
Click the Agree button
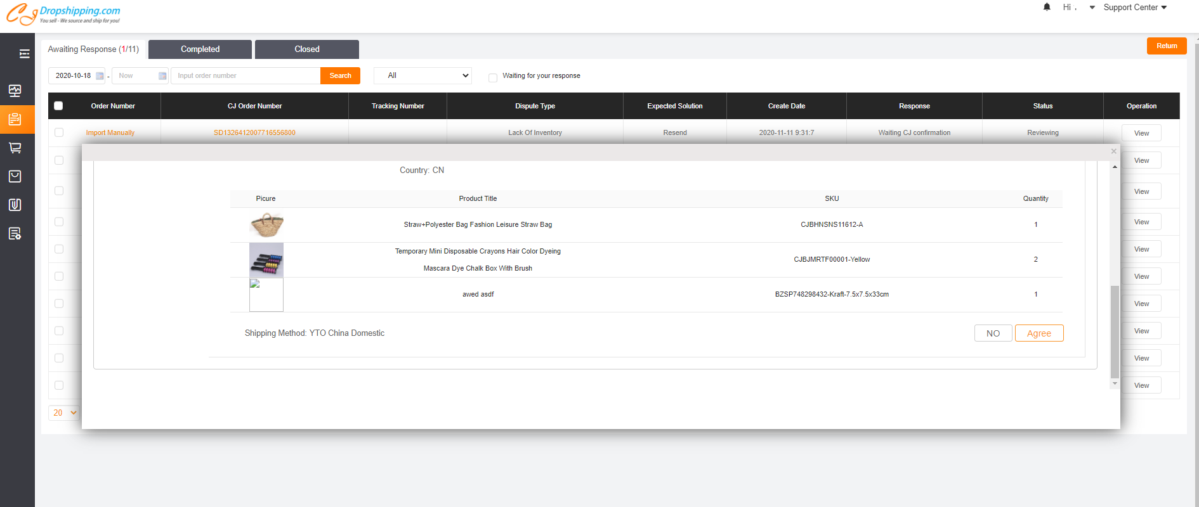tap(1038, 333)
